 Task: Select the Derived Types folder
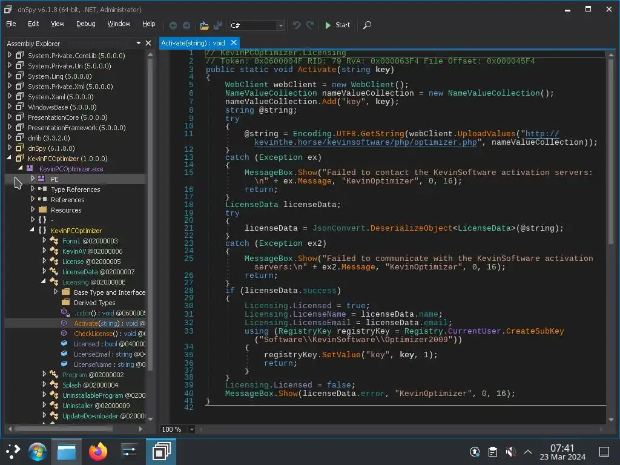(x=94, y=303)
